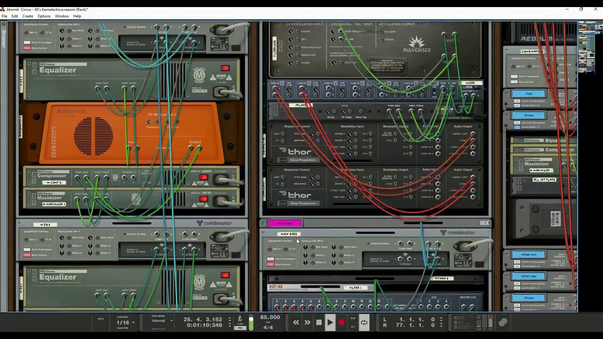Click the Record button in transport
603x339 pixels.
(342, 323)
